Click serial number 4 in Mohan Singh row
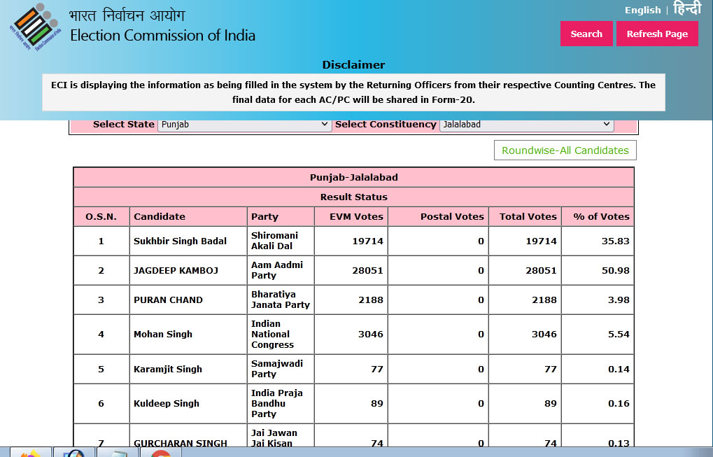The height and width of the screenshot is (457, 713). tap(101, 335)
